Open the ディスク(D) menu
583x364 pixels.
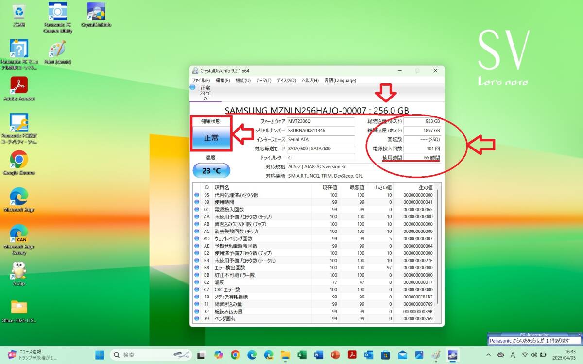click(x=286, y=80)
